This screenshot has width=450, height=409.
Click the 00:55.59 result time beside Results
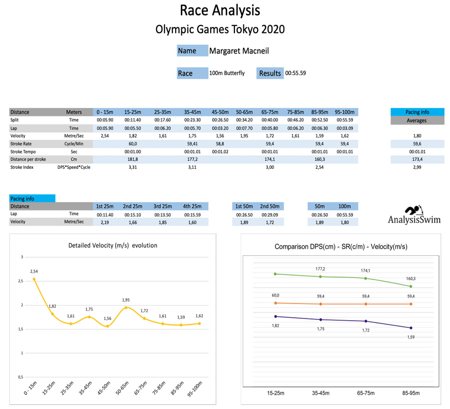coord(296,73)
